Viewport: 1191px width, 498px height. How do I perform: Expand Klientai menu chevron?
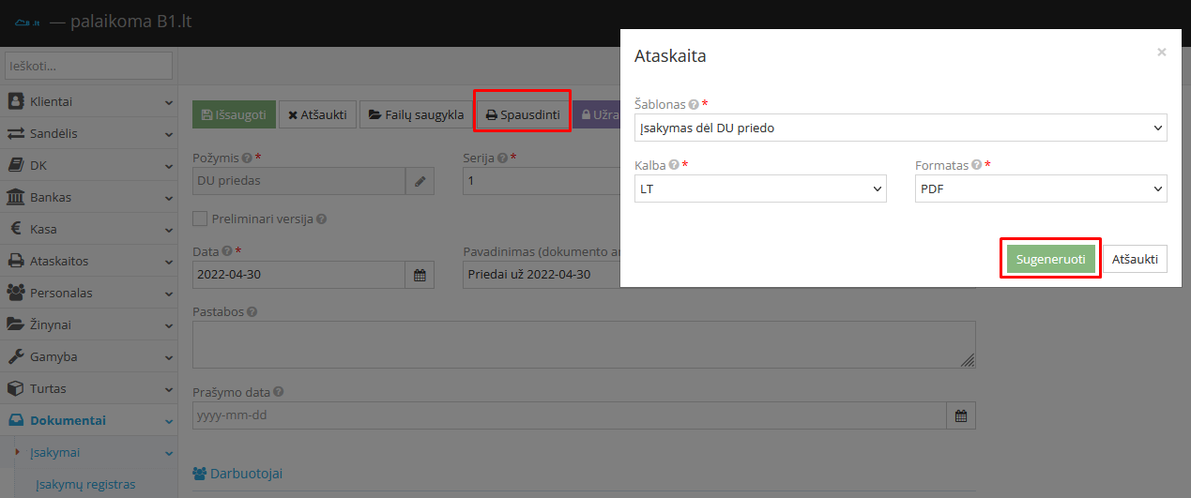[x=169, y=101]
